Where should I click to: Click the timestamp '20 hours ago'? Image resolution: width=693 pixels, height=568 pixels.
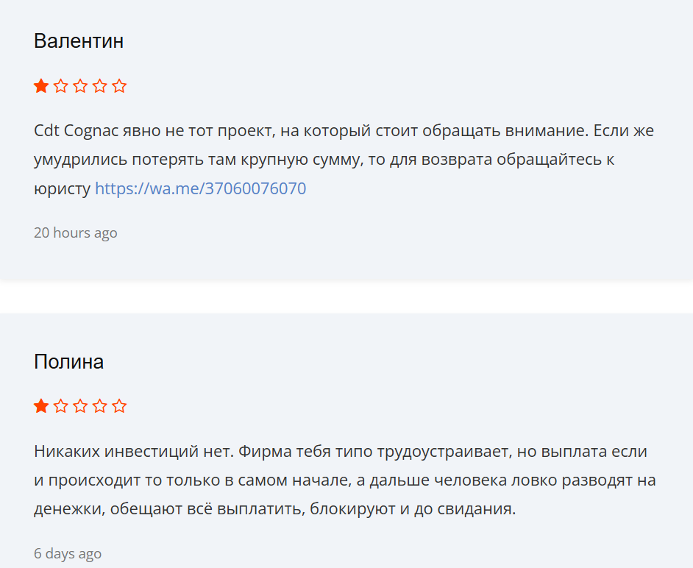75,232
